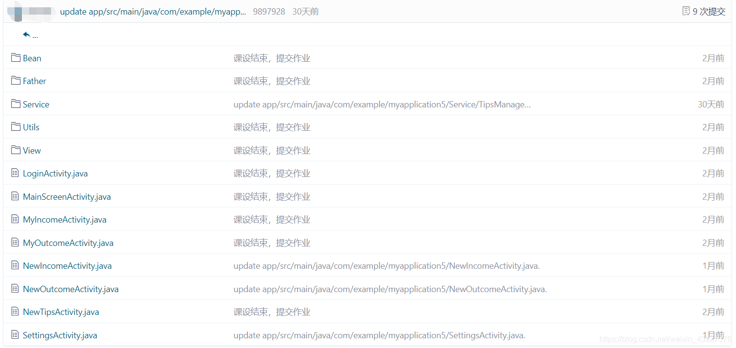The height and width of the screenshot is (348, 736).
Task: Open the Service folder
Action: (x=36, y=104)
